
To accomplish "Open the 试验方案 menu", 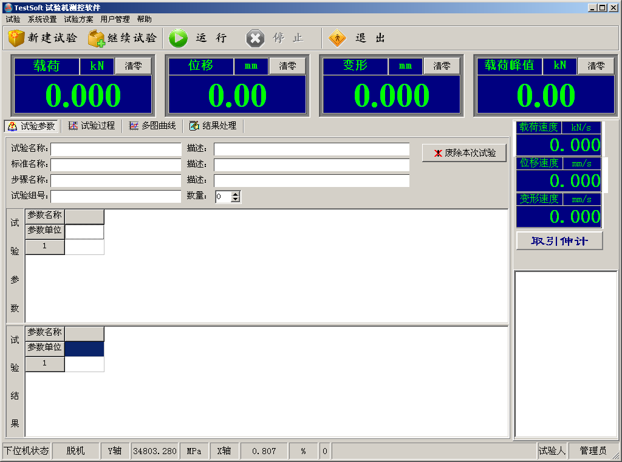I will 78,19.
